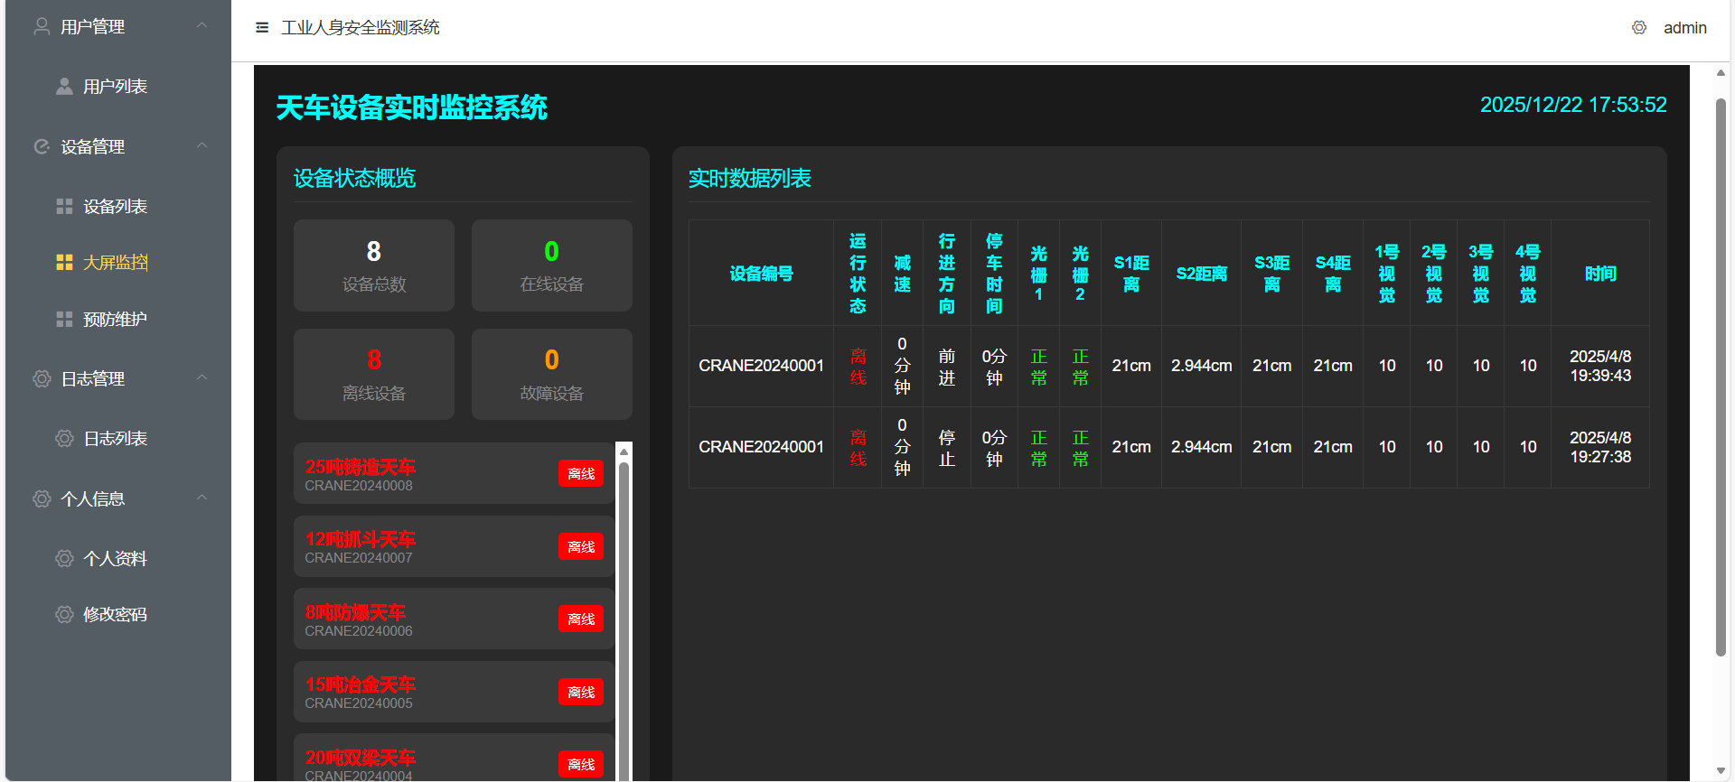This screenshot has height=782, width=1735.
Task: Click 离线 badge on CRANE20240008
Action: [581, 474]
